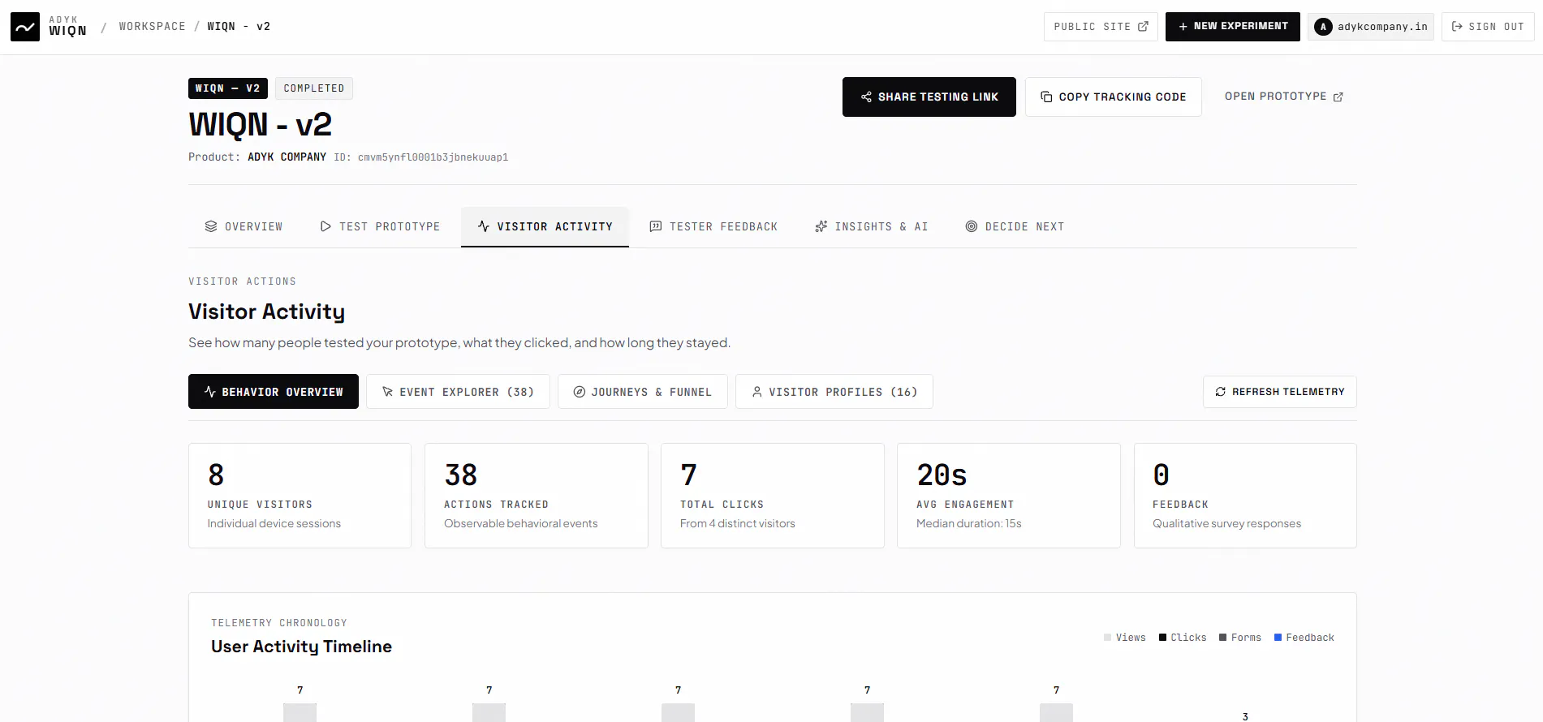The height and width of the screenshot is (722, 1543).
Task: Open EVENT EXPLORER (38)
Action: pos(458,392)
